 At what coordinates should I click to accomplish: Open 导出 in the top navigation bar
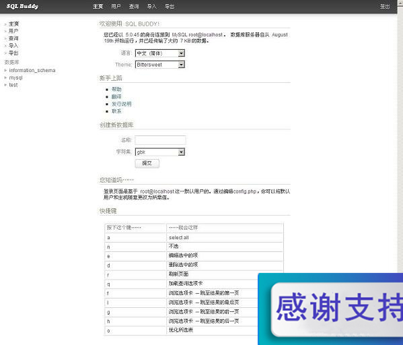170,7
